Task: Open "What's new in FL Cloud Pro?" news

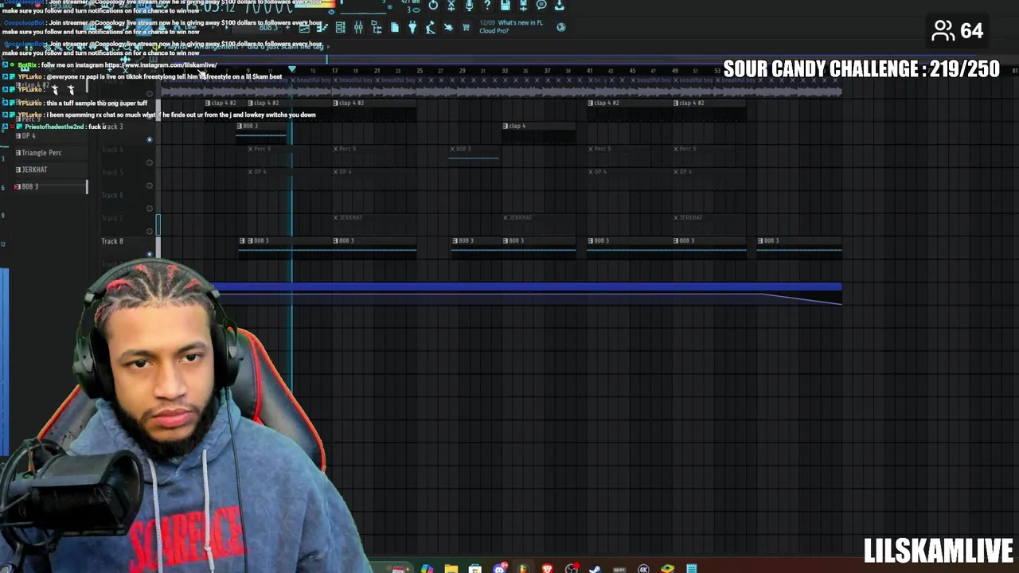Action: coord(510,27)
